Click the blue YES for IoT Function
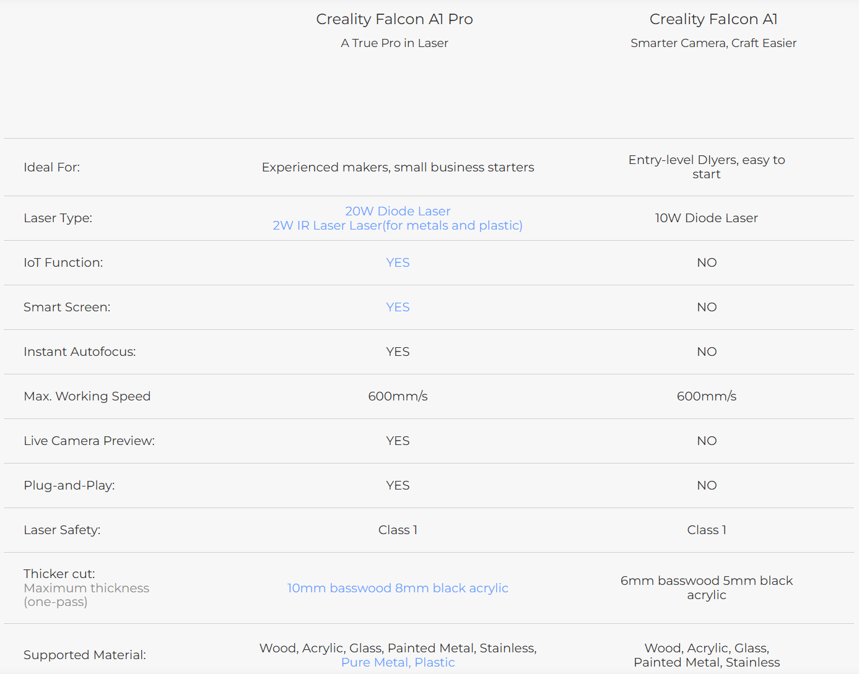 tap(398, 262)
